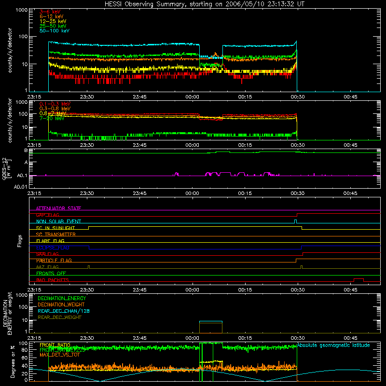Viewport: 386px width, 386px height.
Task: Select the "A0.01" tick label on GOES panel
Action: 20,187
